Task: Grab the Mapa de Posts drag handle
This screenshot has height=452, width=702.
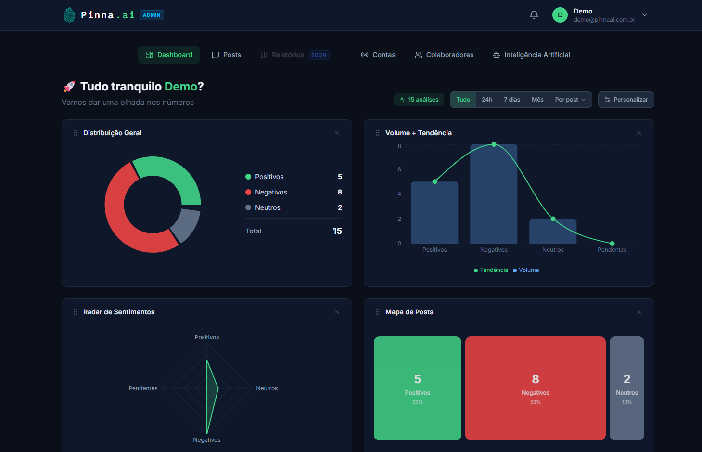Action: coord(378,312)
